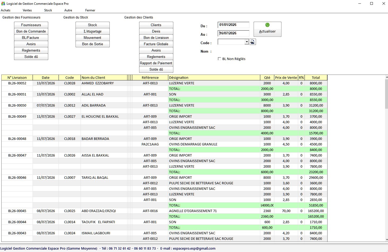The width and height of the screenshot is (388, 252).
Task: Open the Autre menu
Action: point(68,10)
